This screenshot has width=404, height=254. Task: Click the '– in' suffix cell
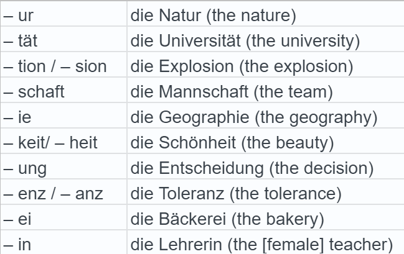(17, 244)
